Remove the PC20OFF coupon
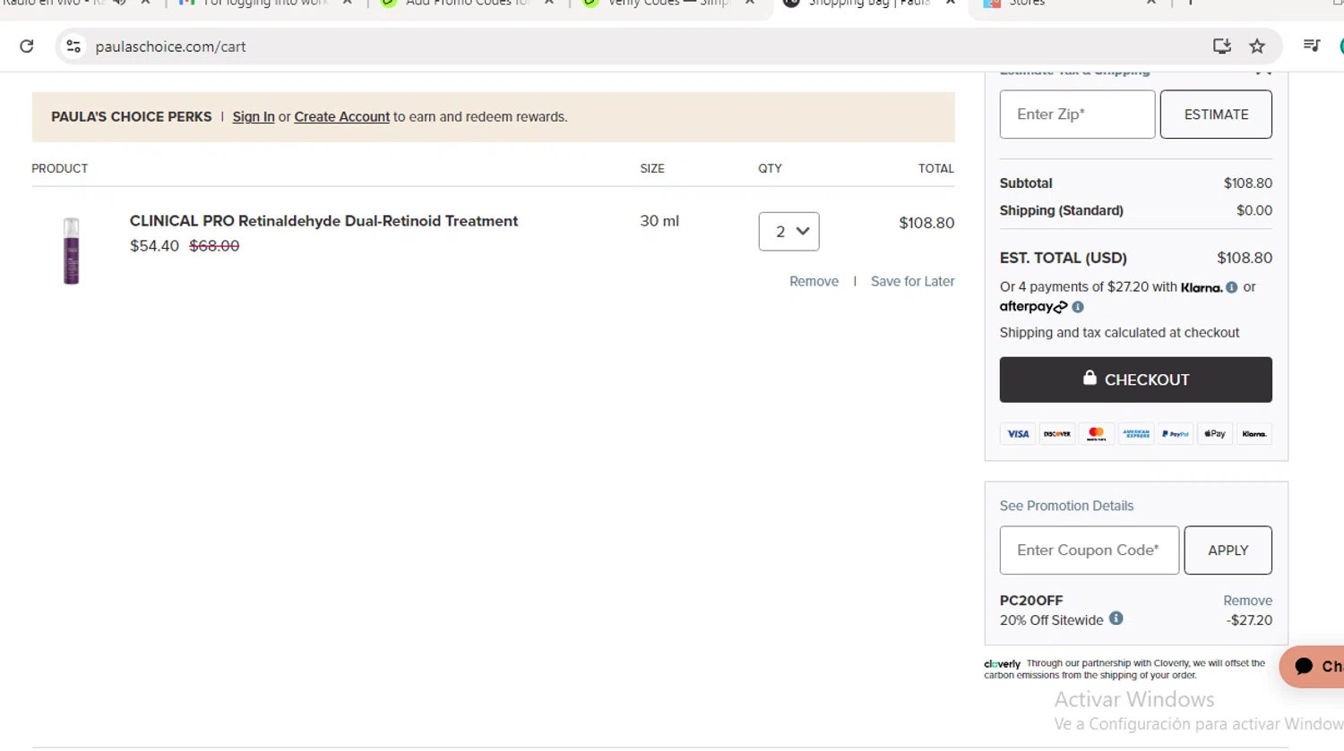Image resolution: width=1344 pixels, height=751 pixels. coord(1247,601)
